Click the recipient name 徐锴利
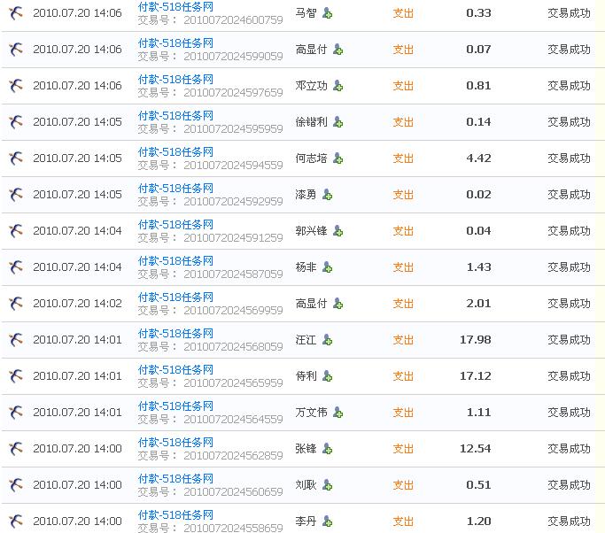The image size is (605, 533). click(311, 122)
